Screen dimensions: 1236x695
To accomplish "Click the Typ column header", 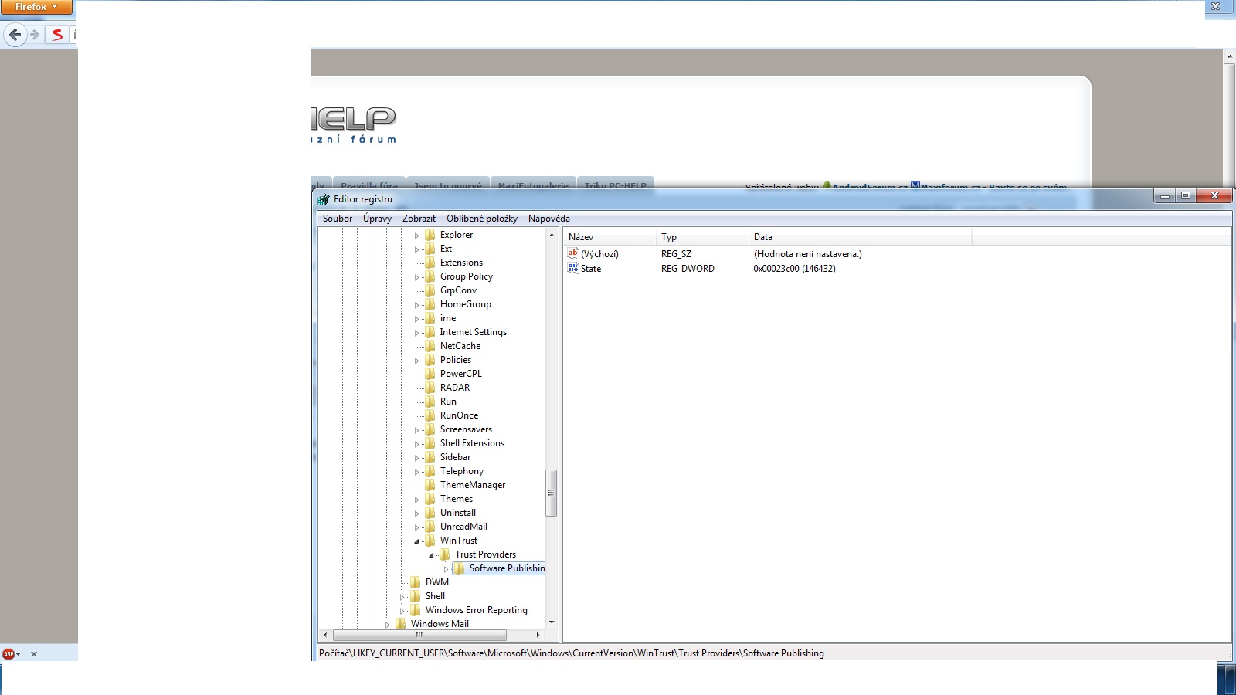I will click(x=702, y=237).
